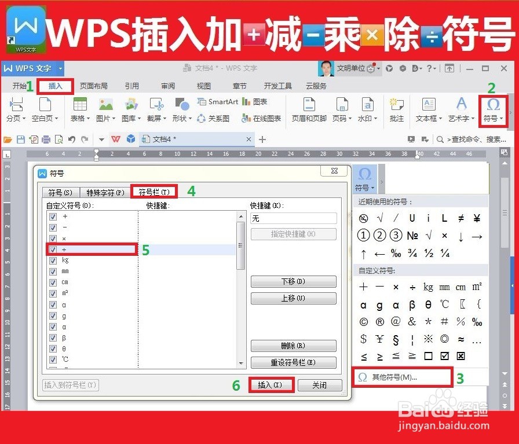Add a 批注 comment
The height and width of the screenshot is (444, 519).
[x=397, y=109]
